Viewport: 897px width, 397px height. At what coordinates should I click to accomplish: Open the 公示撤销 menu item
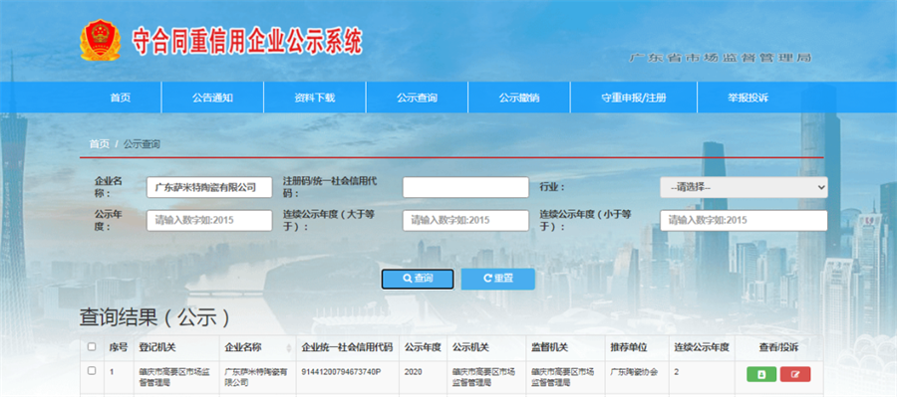tap(519, 98)
